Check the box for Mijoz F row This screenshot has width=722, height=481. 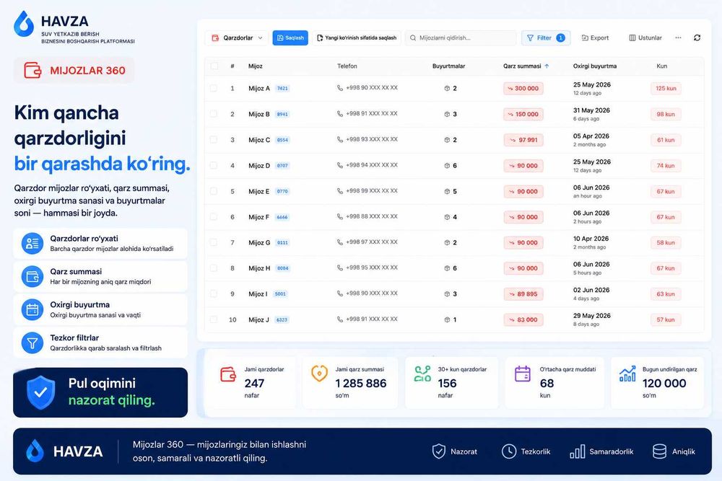pos(214,216)
